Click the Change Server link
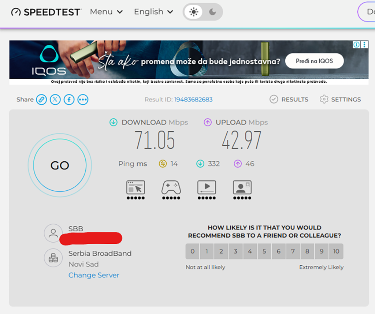The image size is (375, 314). [94, 275]
